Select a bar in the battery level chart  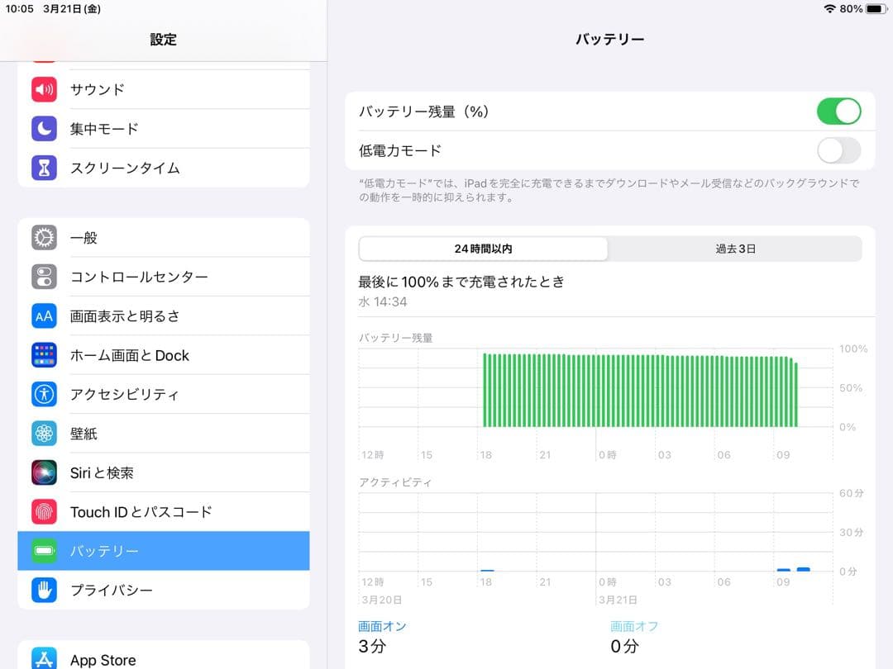637,388
